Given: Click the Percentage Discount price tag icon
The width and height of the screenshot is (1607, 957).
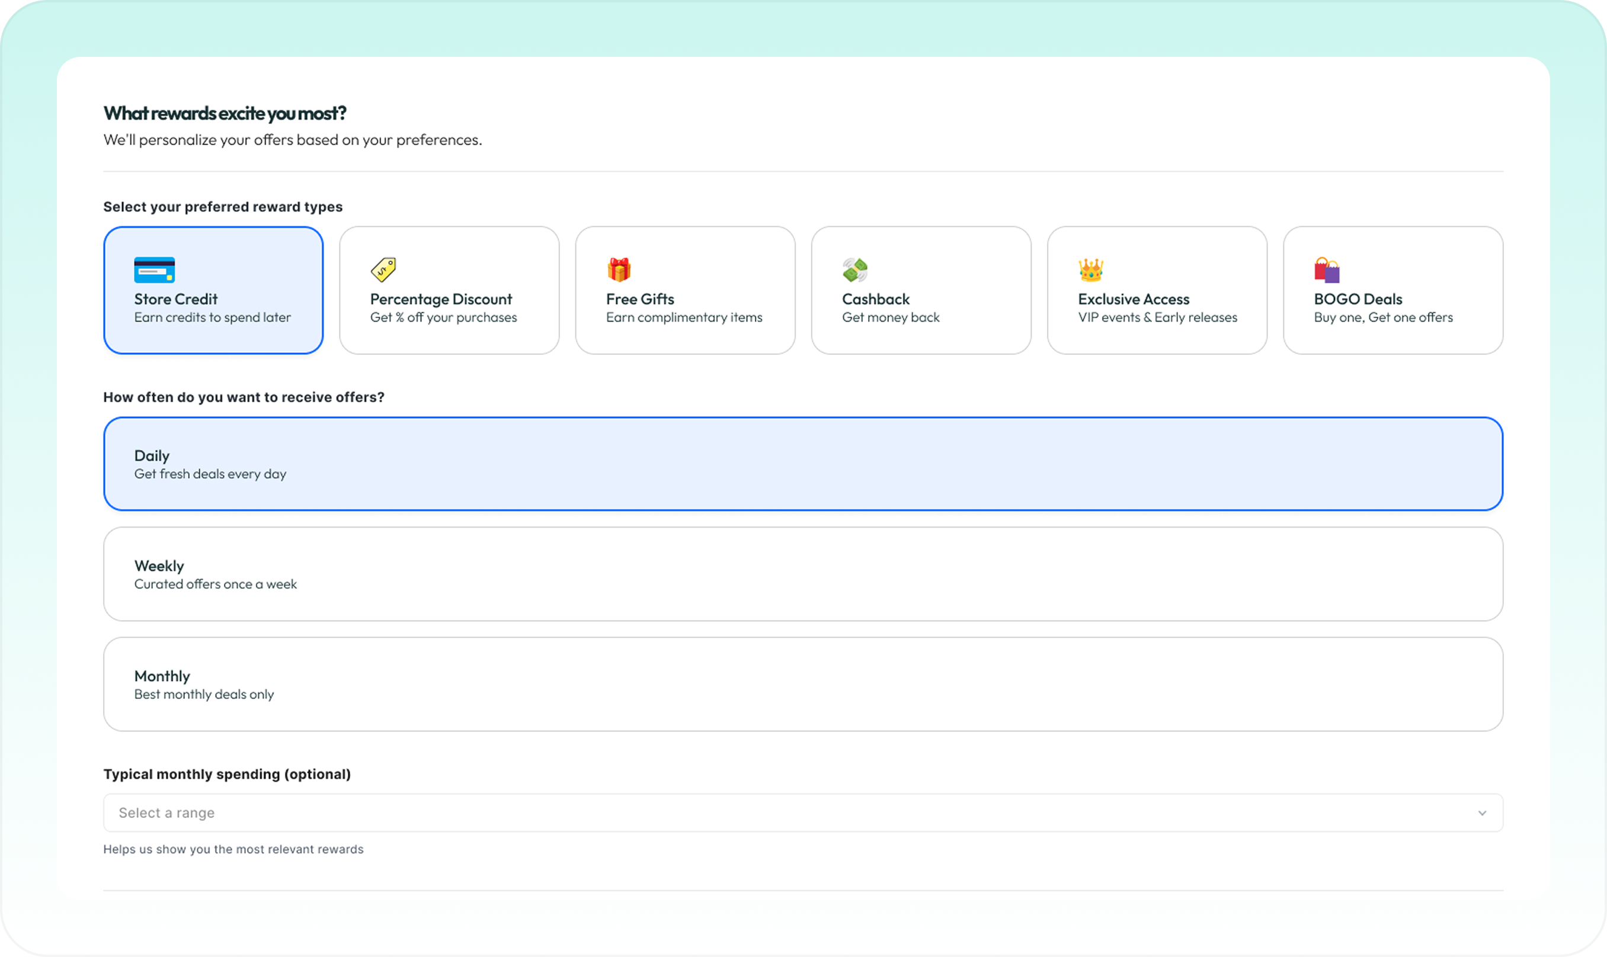Looking at the screenshot, I should tap(383, 269).
